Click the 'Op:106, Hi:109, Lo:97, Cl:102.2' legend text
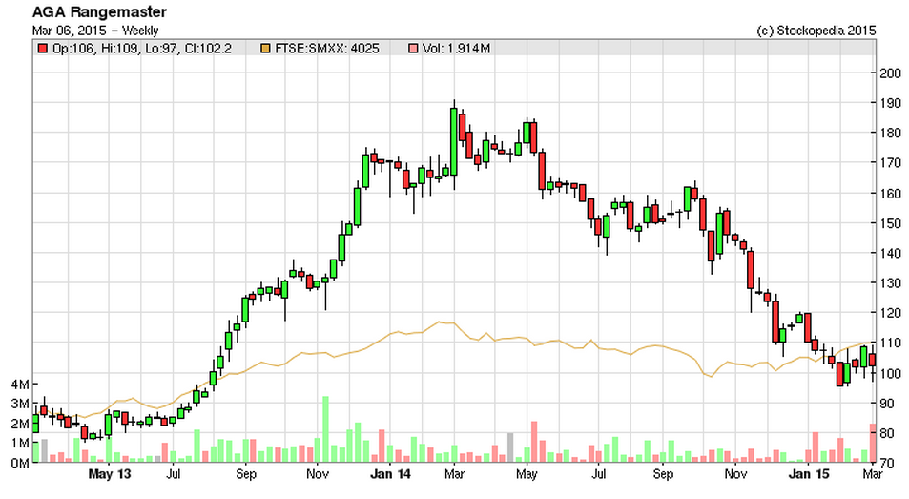 [142, 49]
